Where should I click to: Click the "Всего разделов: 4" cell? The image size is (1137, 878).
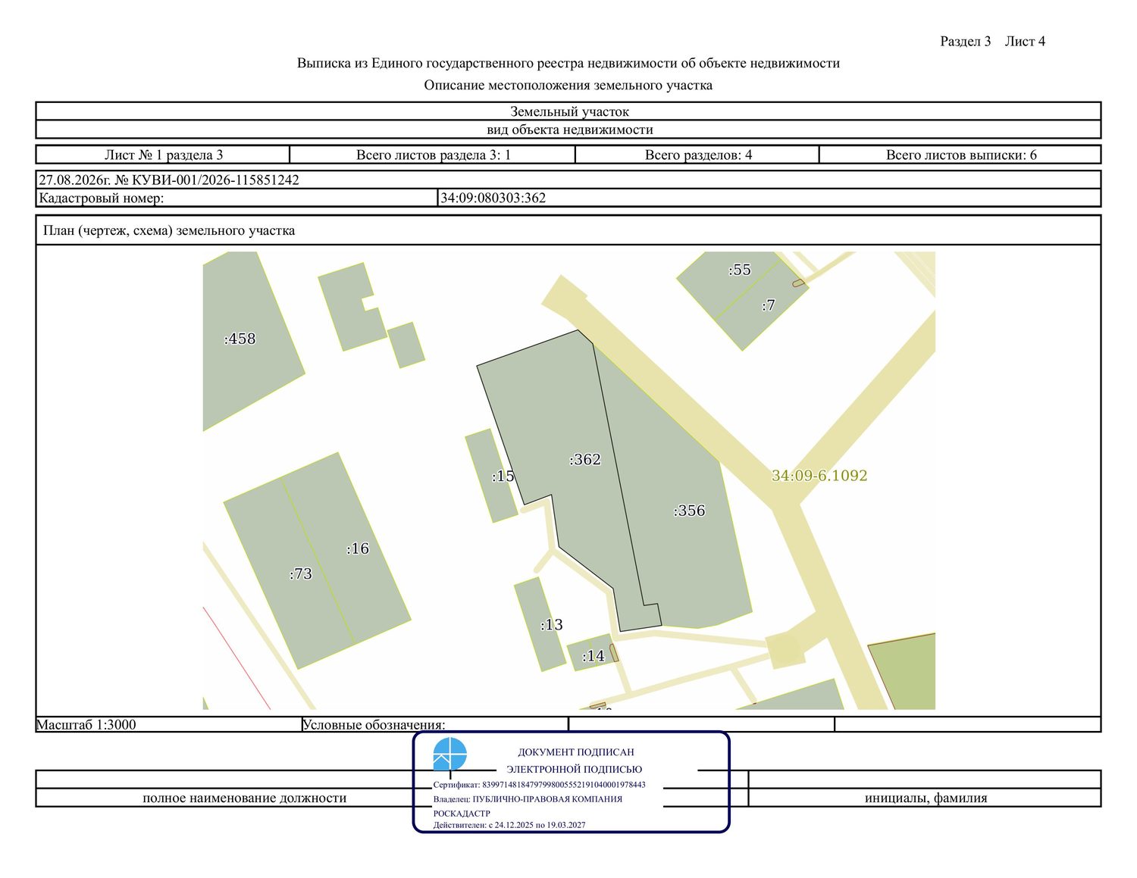point(698,155)
